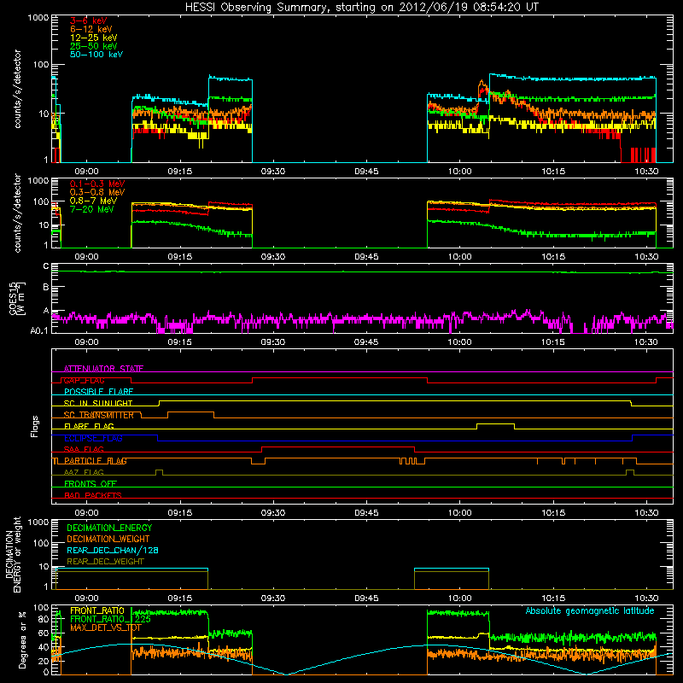Viewport: 683px width, 683px height.
Task: Click the 09:15 tick under the top panel
Action: point(179,172)
